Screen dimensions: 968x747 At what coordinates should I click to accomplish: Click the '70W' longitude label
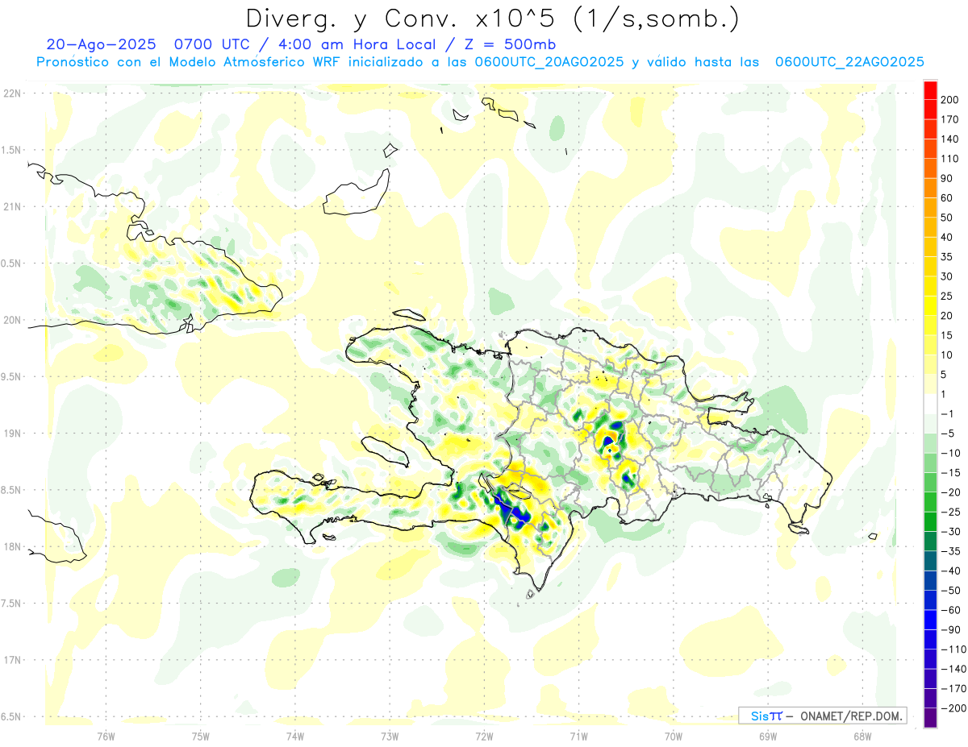click(x=673, y=736)
